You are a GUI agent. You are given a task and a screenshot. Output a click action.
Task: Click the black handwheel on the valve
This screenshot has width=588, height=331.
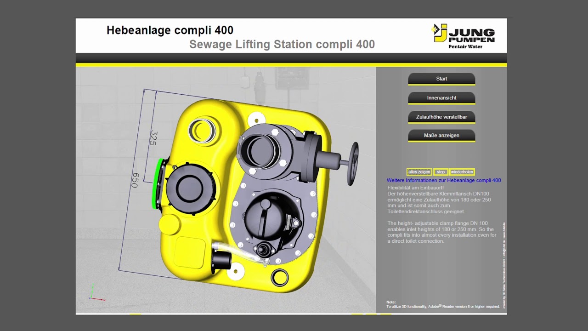(x=353, y=163)
